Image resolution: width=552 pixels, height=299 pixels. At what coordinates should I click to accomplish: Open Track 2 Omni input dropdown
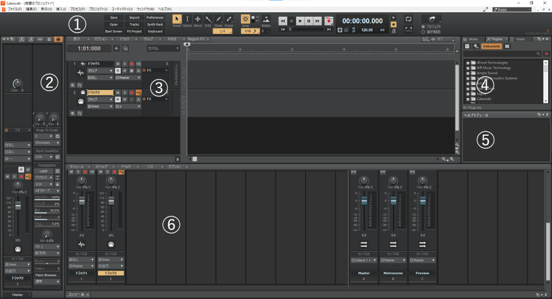[x=100, y=106]
